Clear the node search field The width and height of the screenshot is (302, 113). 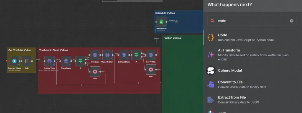(x=292, y=21)
